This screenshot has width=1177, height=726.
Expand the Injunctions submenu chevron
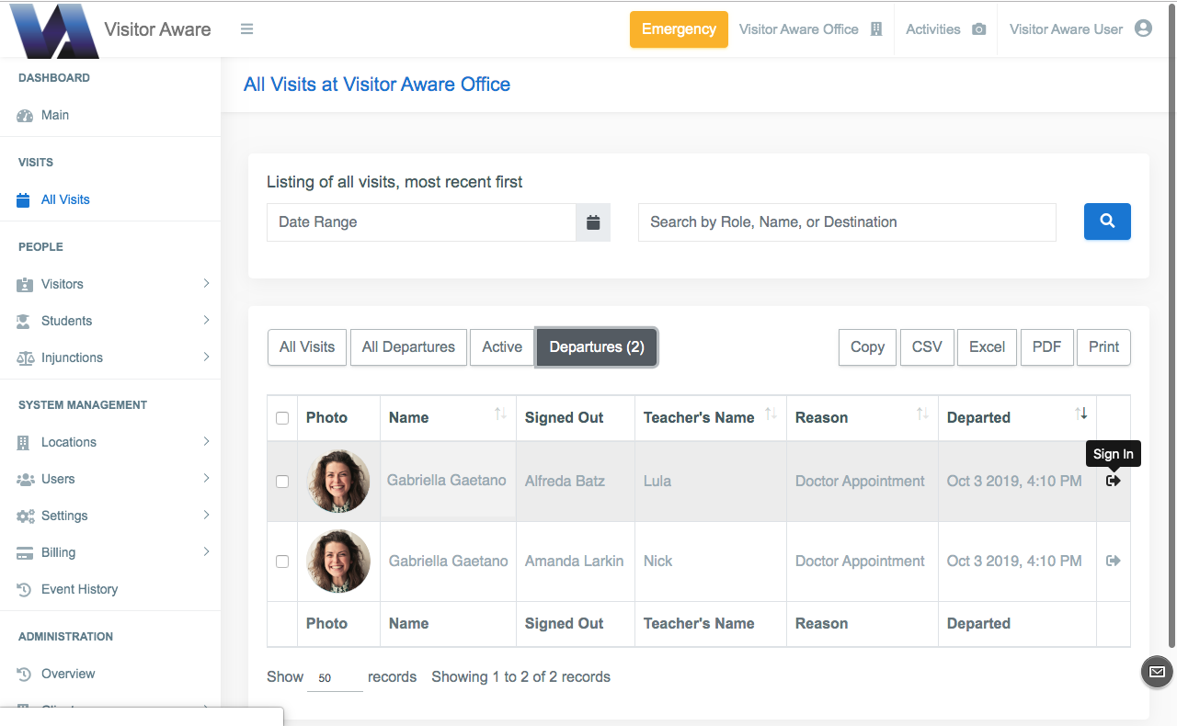pyautogui.click(x=206, y=357)
